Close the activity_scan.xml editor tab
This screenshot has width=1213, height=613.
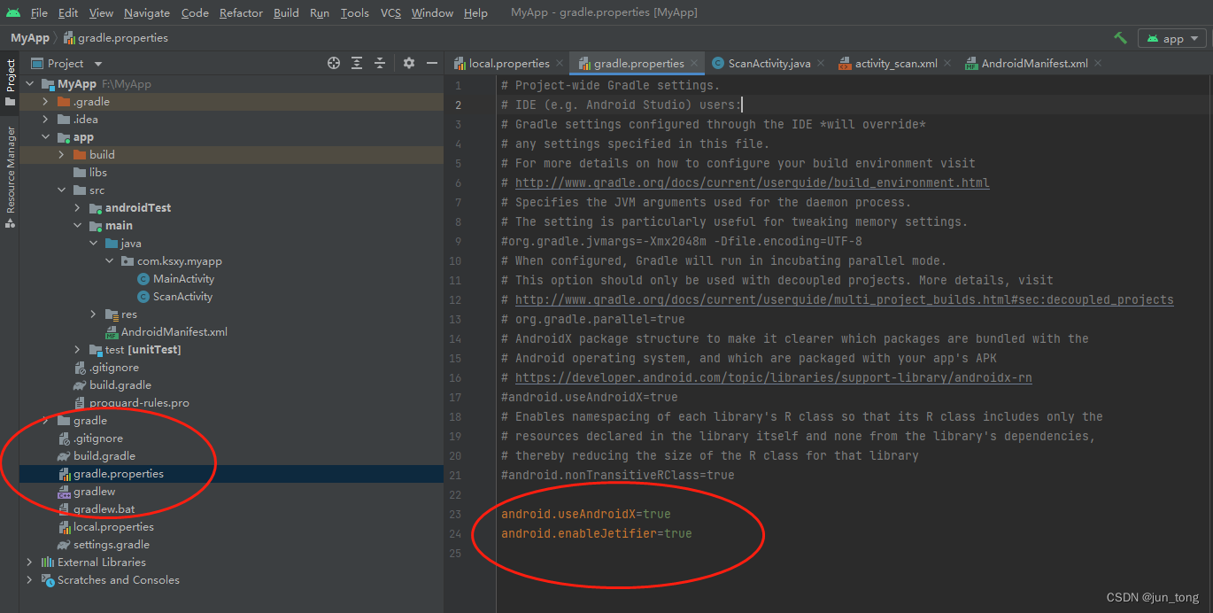point(947,63)
